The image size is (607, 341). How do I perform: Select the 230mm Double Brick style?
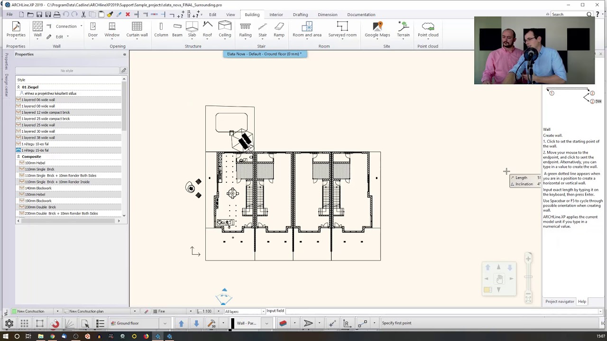[x=68, y=207]
